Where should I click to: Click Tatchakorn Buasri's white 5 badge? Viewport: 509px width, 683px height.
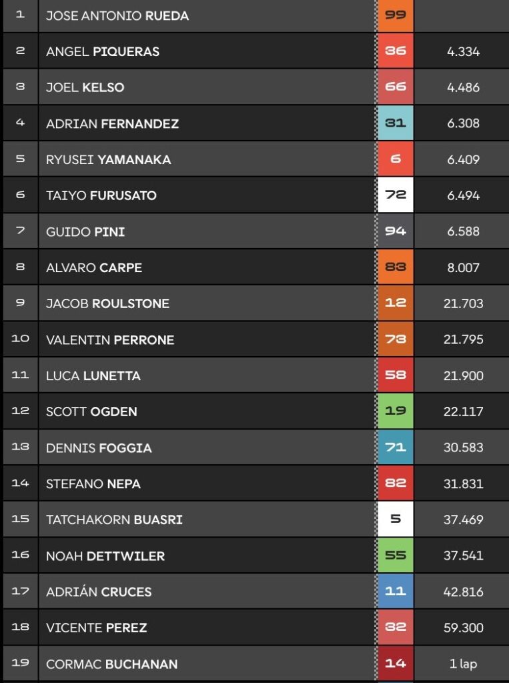pyautogui.click(x=396, y=519)
